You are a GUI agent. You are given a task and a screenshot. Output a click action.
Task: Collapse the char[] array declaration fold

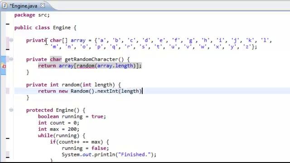click(x=11, y=40)
